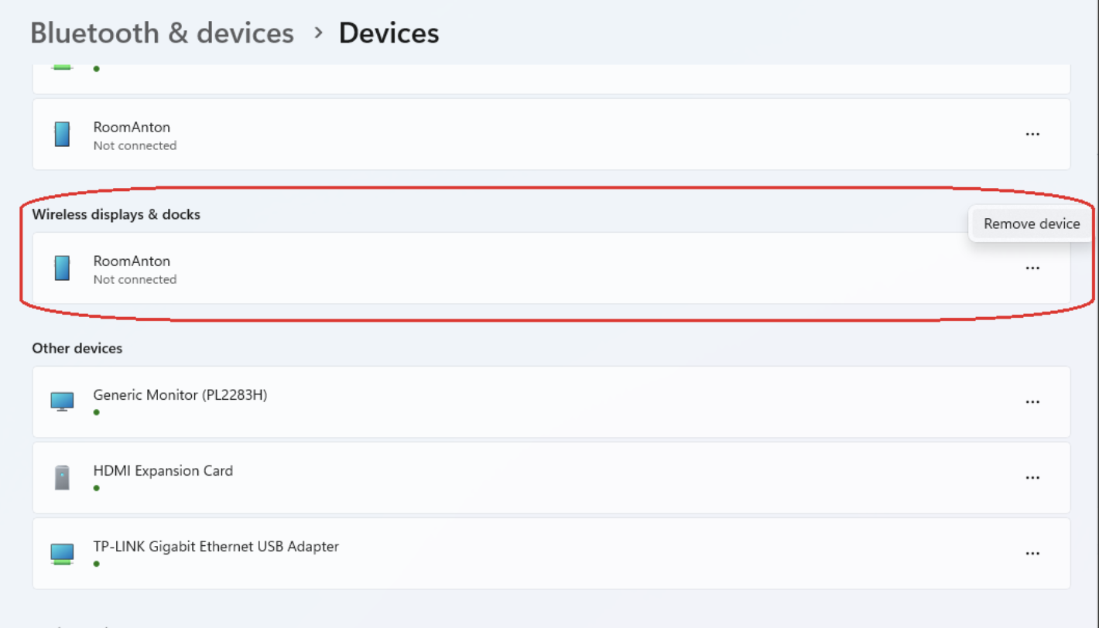Screen dimensions: 1099x628
Task: Open more options for TP-LINK Ethernet adapter
Action: (1032, 554)
